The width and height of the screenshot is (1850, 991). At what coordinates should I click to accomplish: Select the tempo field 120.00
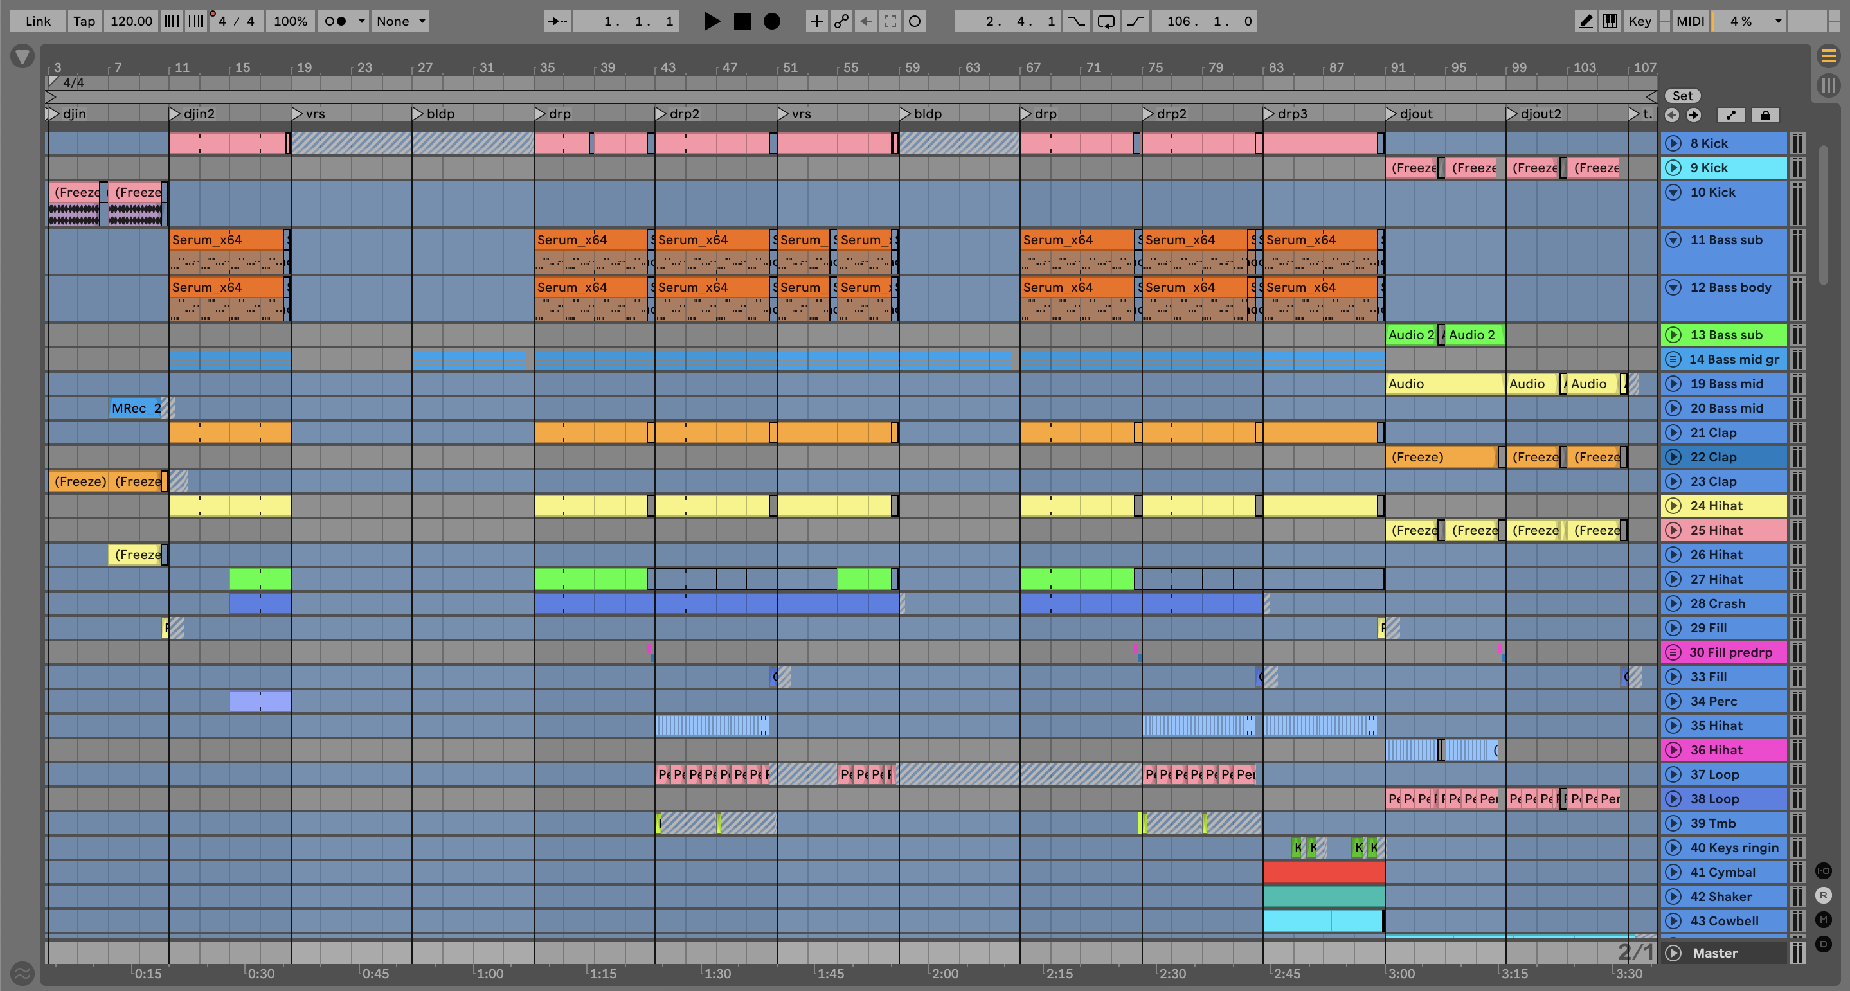click(x=130, y=21)
